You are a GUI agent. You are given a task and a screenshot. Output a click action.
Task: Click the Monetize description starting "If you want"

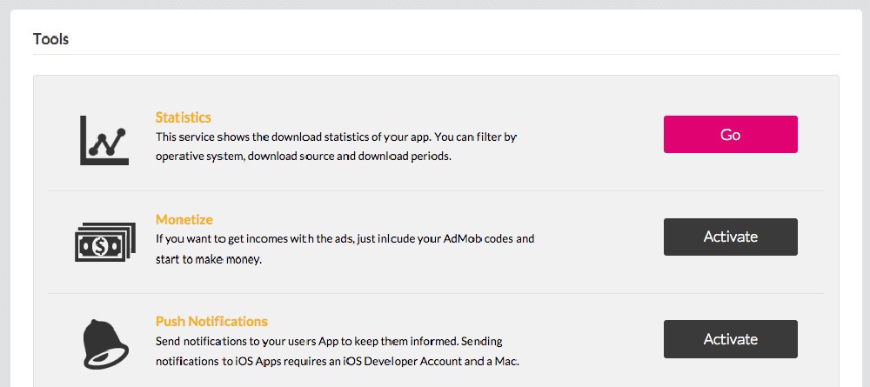345,249
